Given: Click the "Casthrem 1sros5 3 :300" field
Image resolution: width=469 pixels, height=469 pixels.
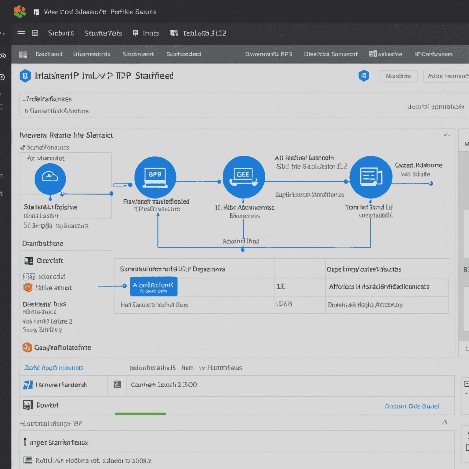Looking at the screenshot, I should (x=290, y=386).
